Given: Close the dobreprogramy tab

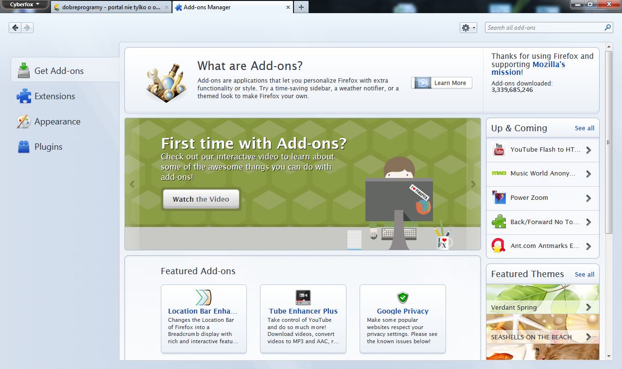Looking at the screenshot, I should [167, 7].
